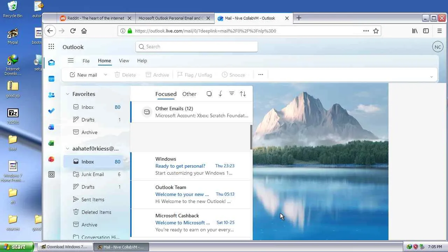Open the NC account avatar
This screenshot has height=252, width=448.
pos(437,47)
